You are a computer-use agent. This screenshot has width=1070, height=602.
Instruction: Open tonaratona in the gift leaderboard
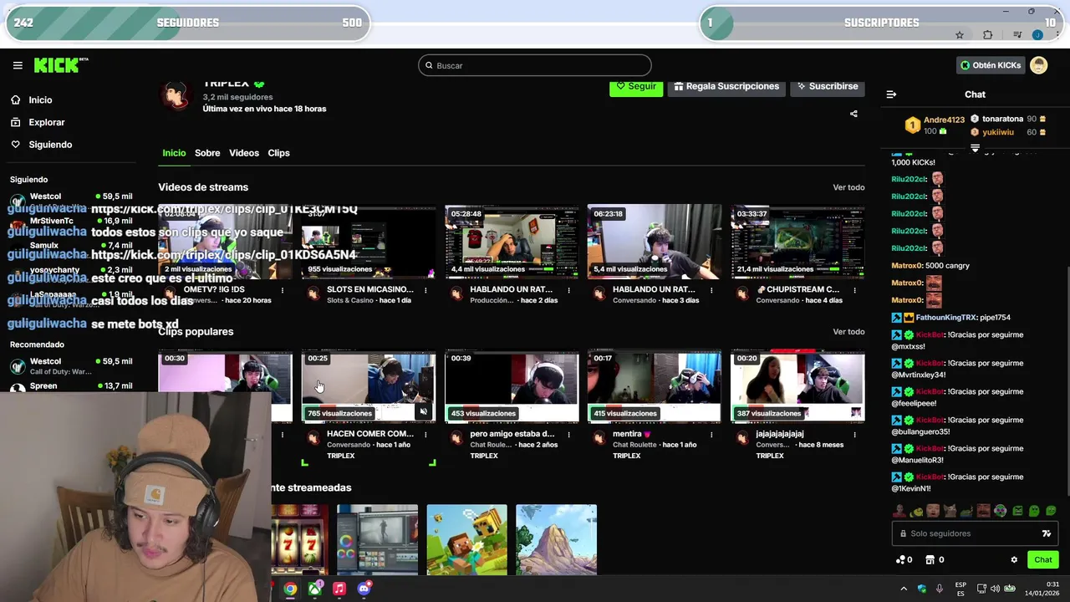[1003, 119]
